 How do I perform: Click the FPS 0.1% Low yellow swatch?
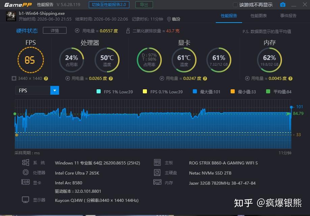pos(145,91)
